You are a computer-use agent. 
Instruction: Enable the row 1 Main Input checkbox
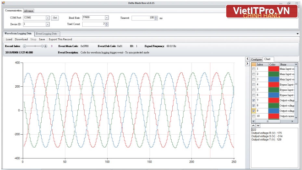[x=254, y=69]
